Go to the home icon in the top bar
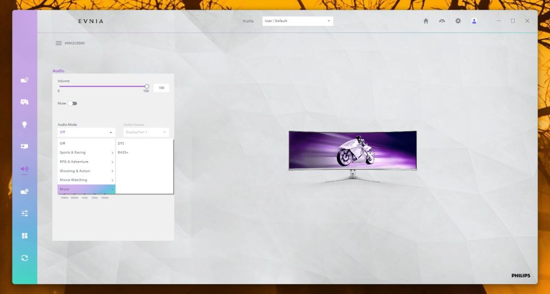 426,21
